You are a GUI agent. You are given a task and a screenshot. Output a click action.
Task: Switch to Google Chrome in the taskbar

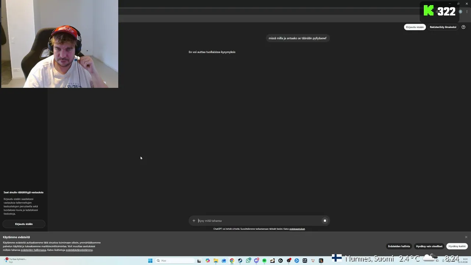[232, 261]
